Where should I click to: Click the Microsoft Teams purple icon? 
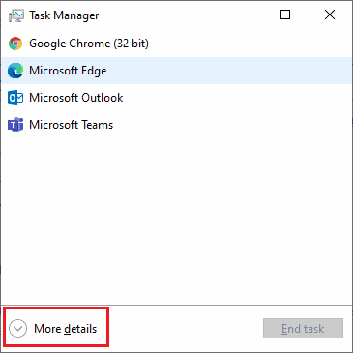pyautogui.click(x=15, y=125)
